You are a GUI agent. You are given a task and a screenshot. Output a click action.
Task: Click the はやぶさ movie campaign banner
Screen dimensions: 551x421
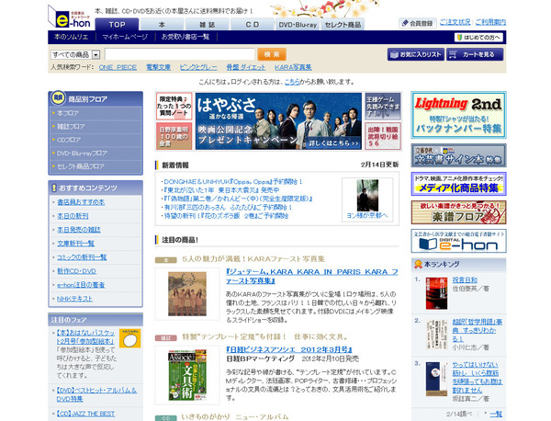278,121
